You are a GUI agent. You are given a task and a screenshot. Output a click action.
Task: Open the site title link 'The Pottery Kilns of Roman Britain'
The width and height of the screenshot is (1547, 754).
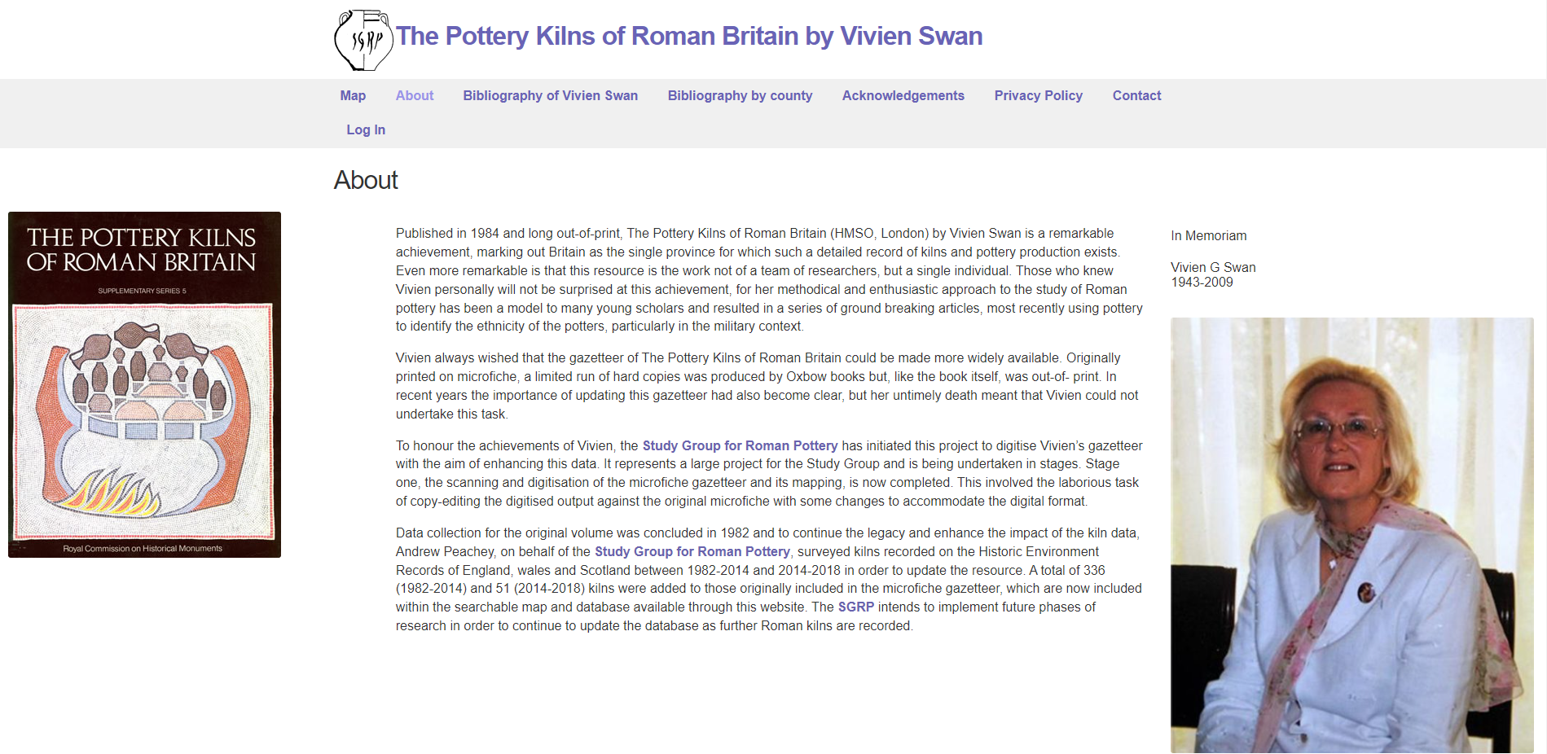pos(689,36)
